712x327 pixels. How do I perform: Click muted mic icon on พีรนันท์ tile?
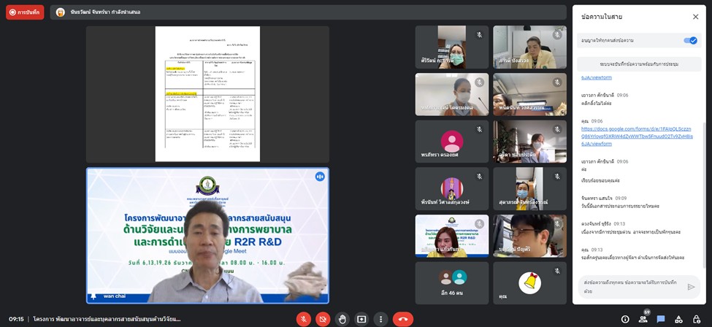pos(479,177)
